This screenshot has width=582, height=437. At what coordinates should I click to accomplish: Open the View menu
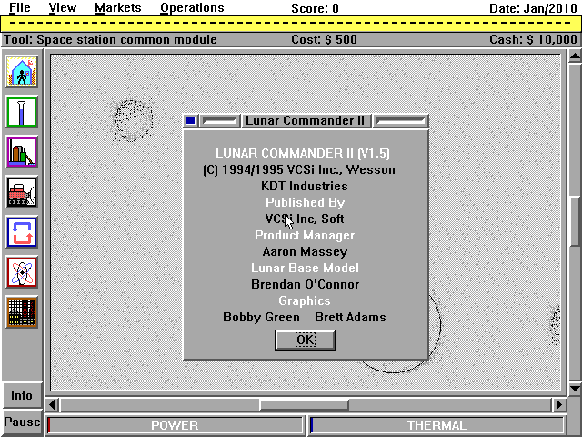[x=63, y=8]
